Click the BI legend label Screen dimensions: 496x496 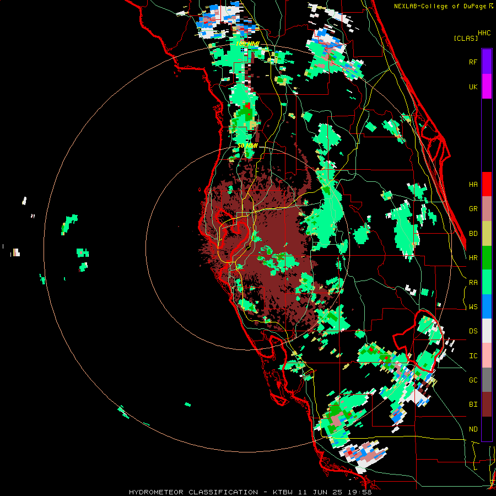pyautogui.click(x=473, y=405)
